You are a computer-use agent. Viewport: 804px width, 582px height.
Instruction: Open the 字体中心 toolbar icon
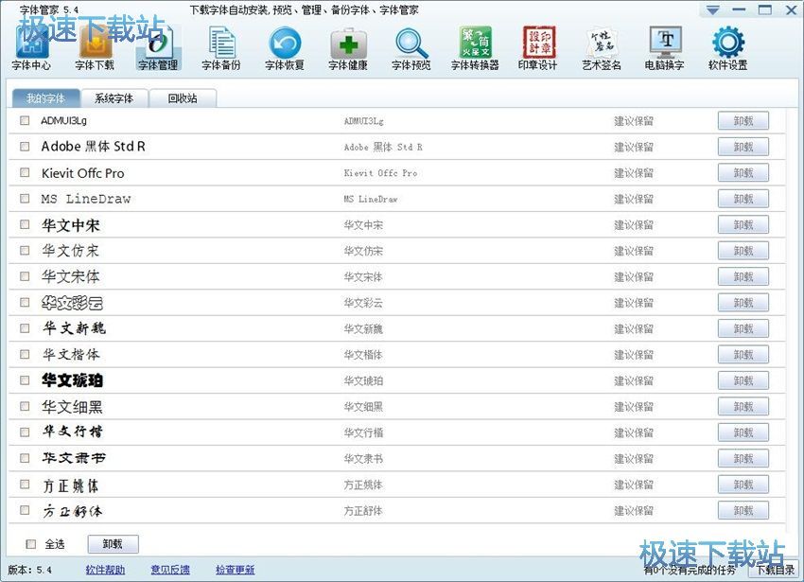(x=31, y=47)
